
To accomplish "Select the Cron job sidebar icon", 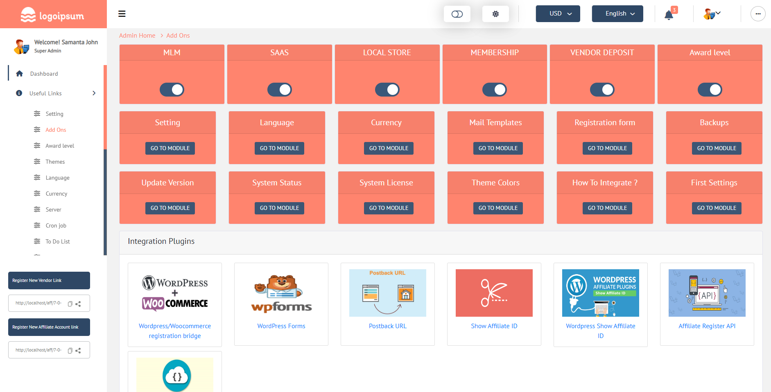I will point(36,225).
